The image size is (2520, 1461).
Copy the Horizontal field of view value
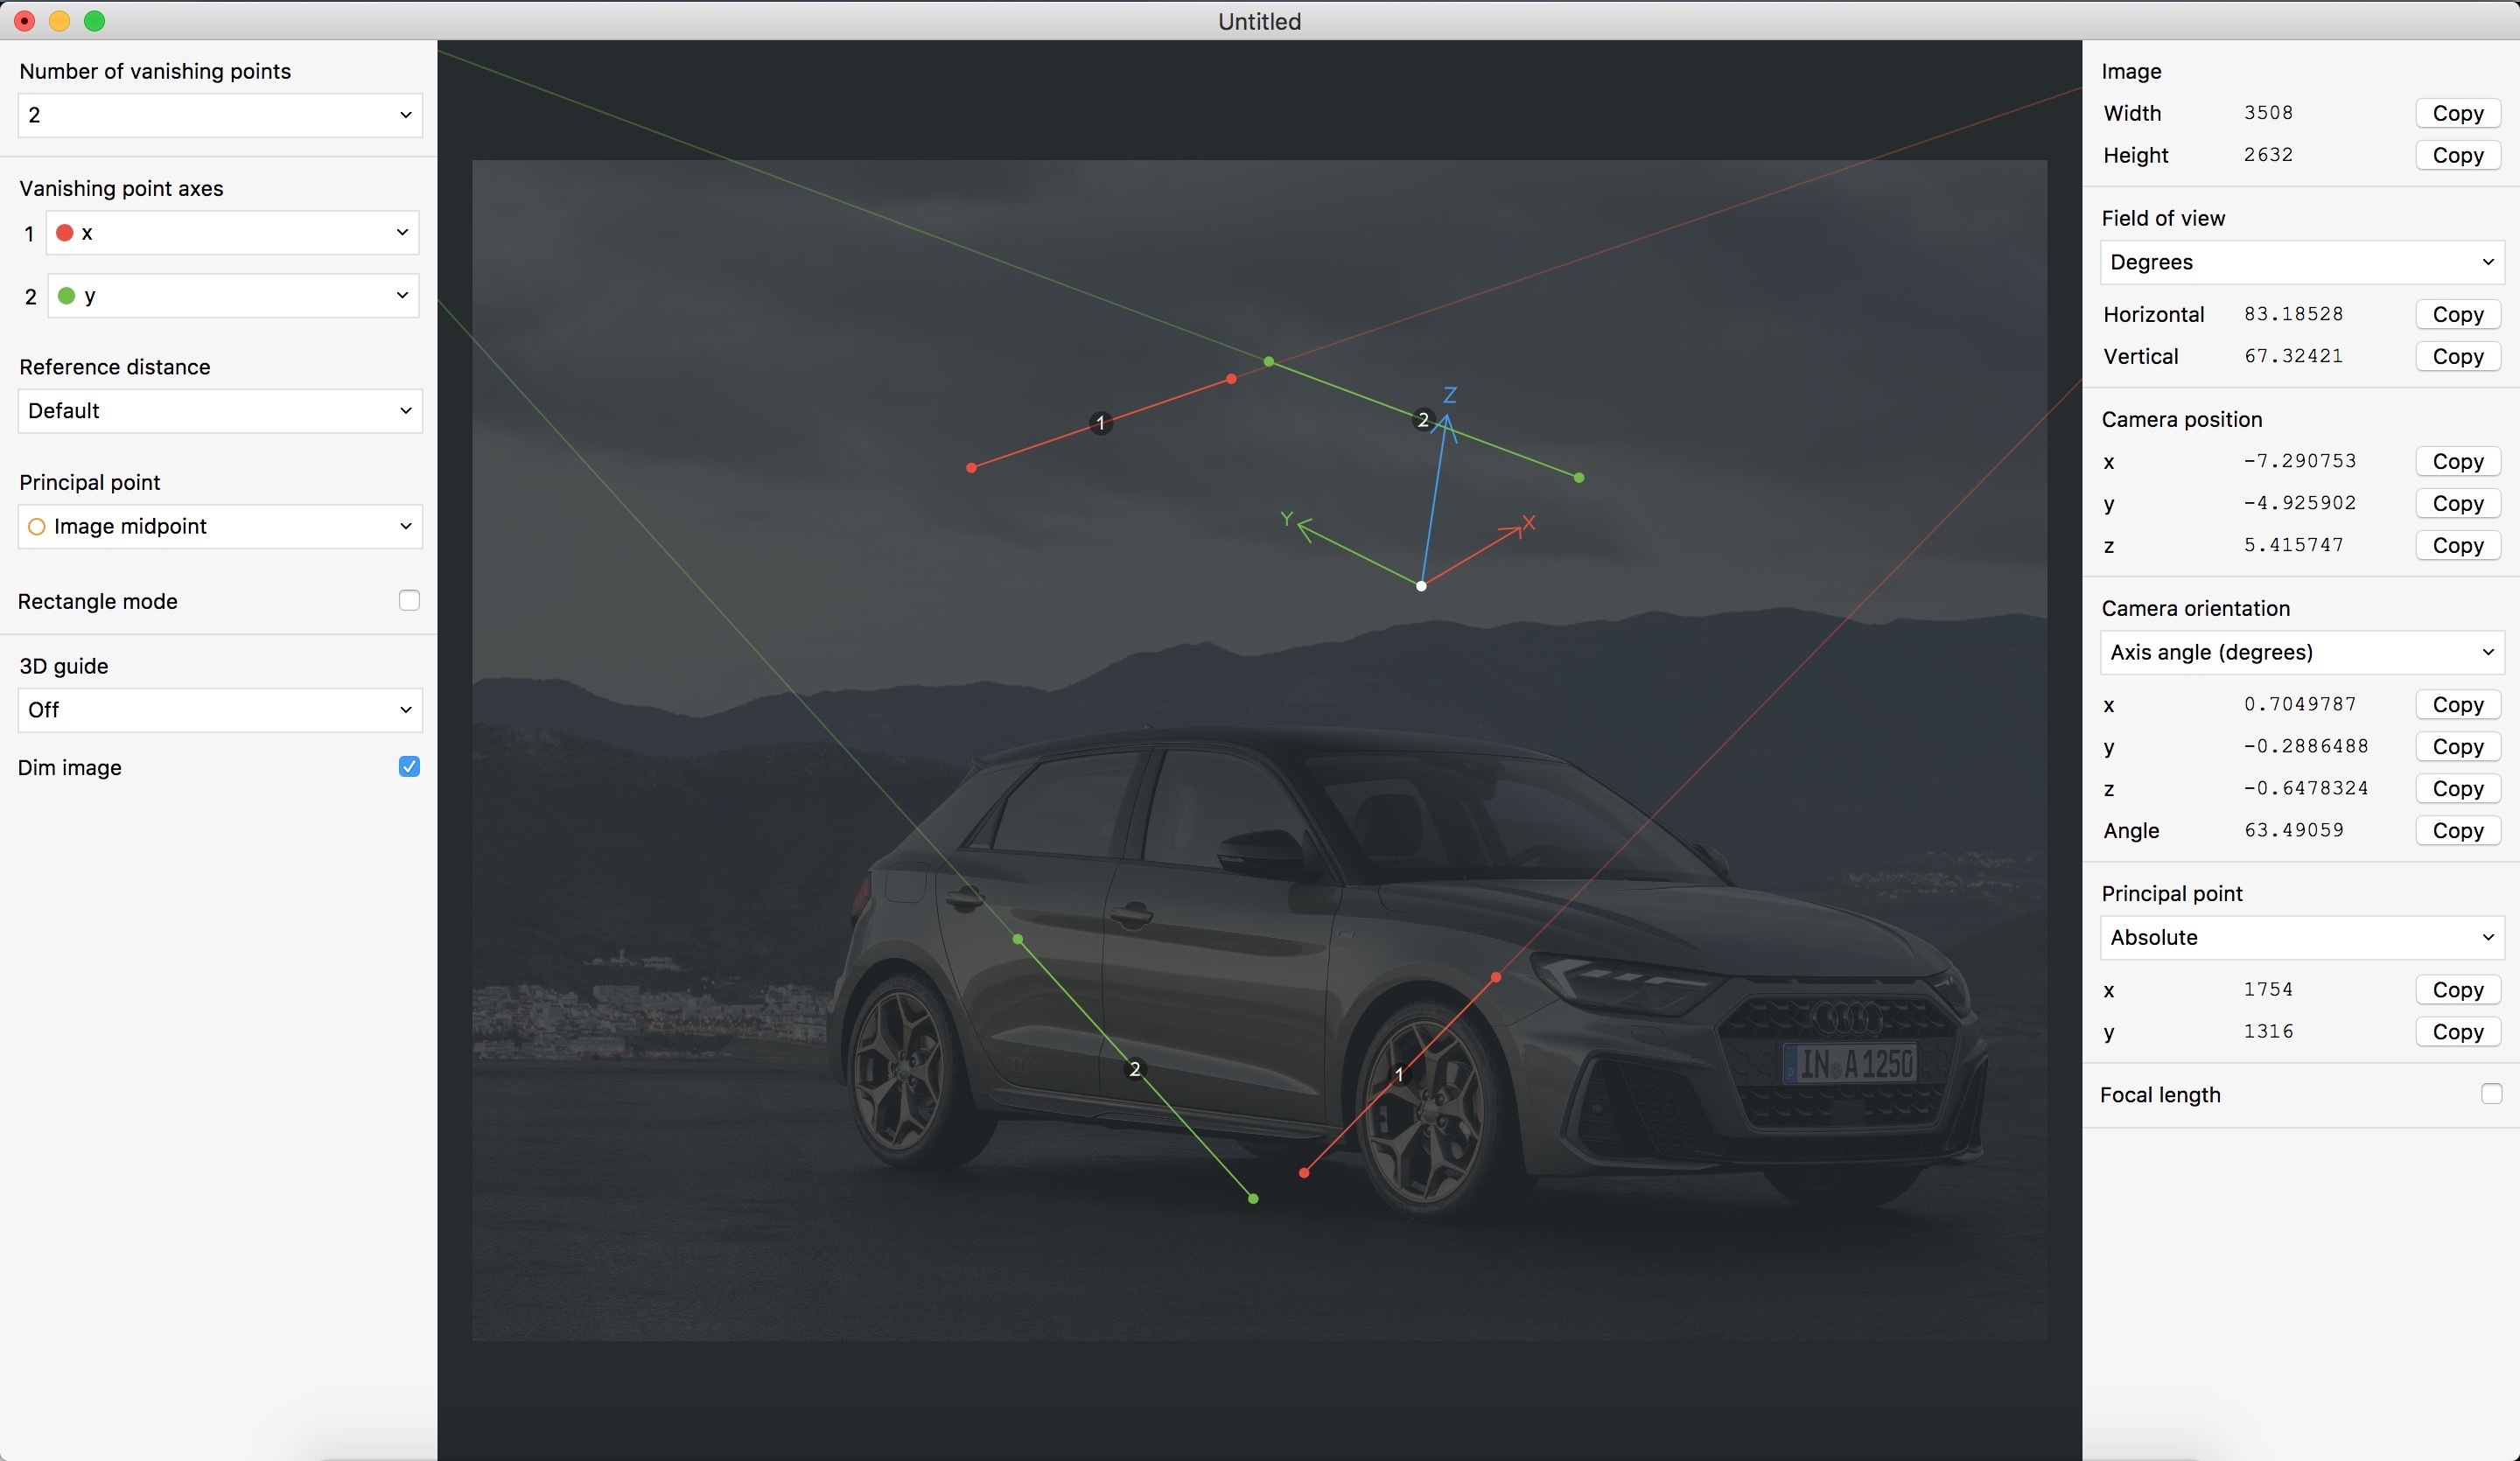[2457, 314]
